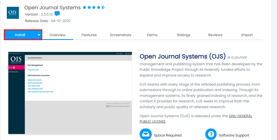This screenshot has width=277, height=140.
Task: Go to the Screenshots tab
Action: point(121,35)
